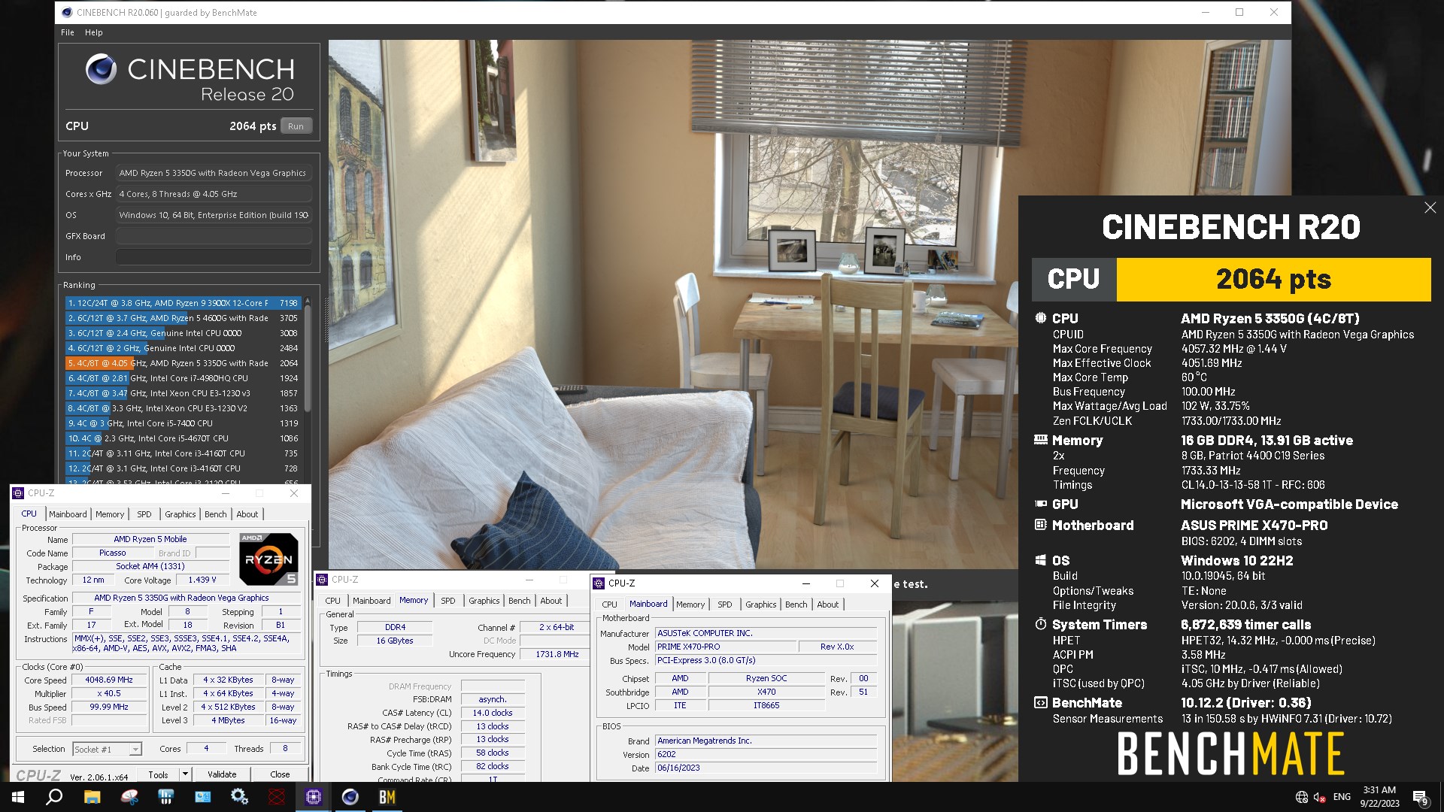This screenshot has width=1444, height=812.
Task: Open BenchMate from the taskbar
Action: 387,797
